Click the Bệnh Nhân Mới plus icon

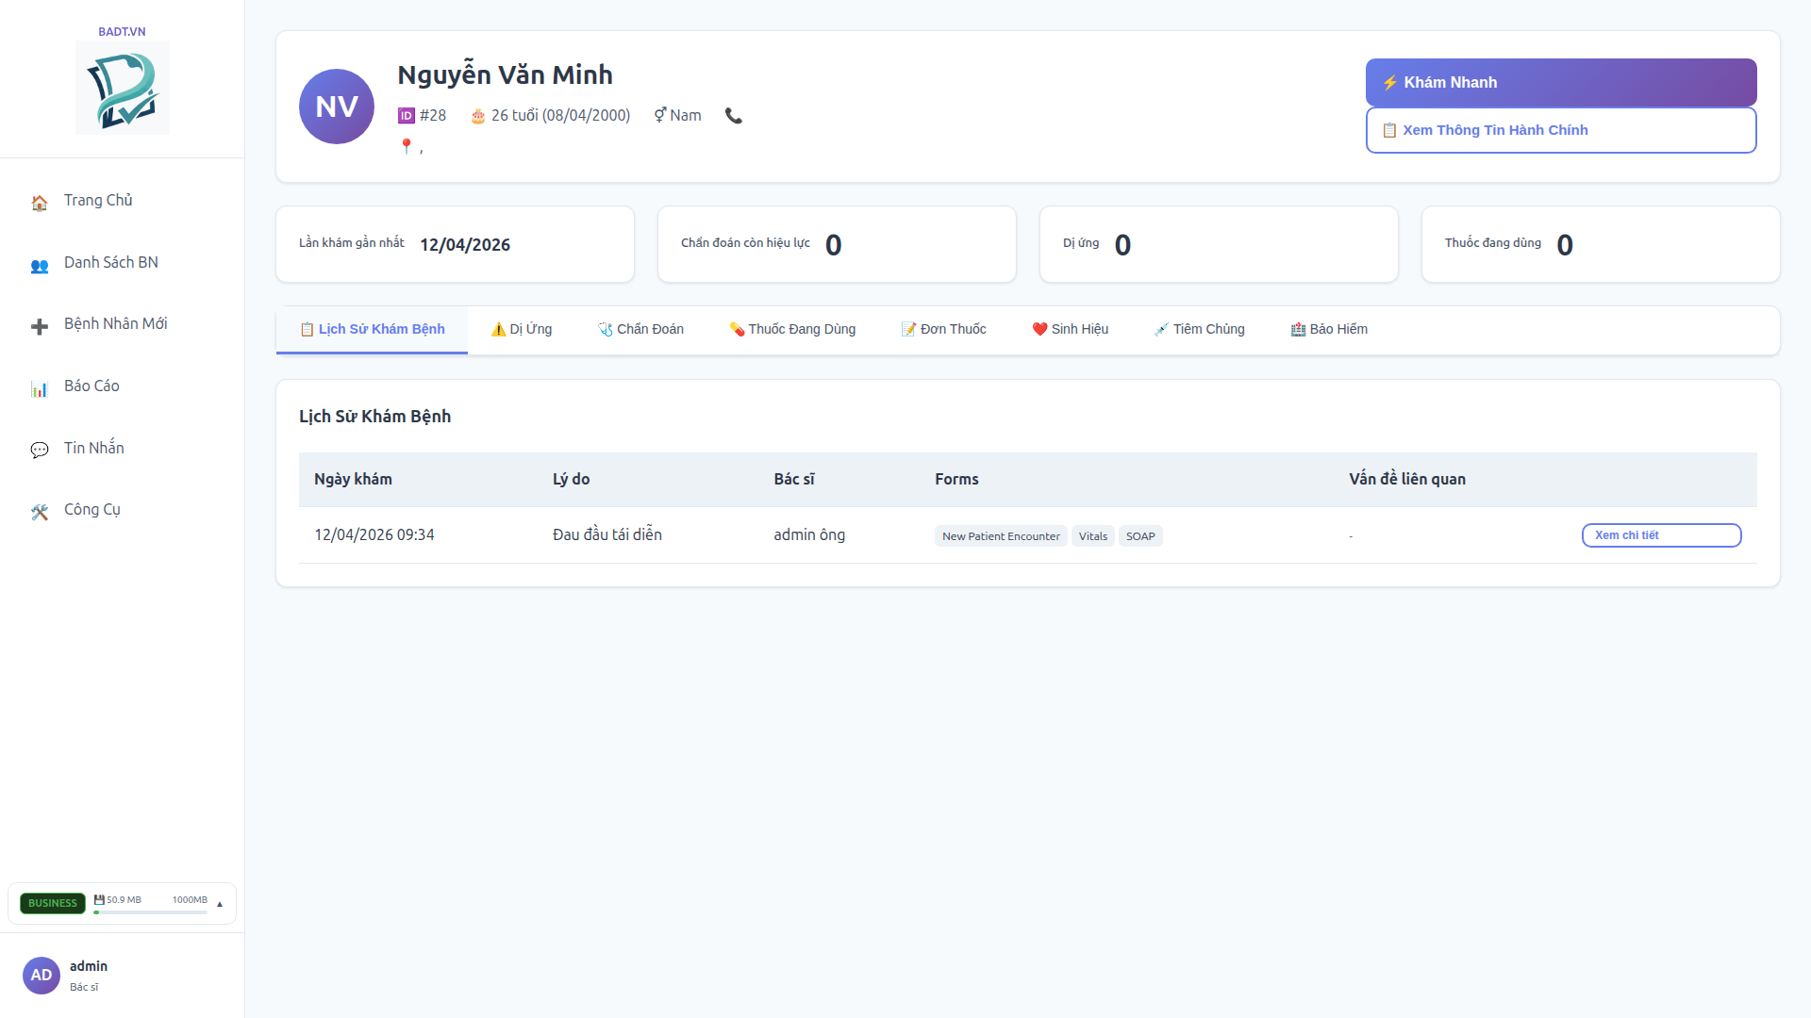click(40, 326)
